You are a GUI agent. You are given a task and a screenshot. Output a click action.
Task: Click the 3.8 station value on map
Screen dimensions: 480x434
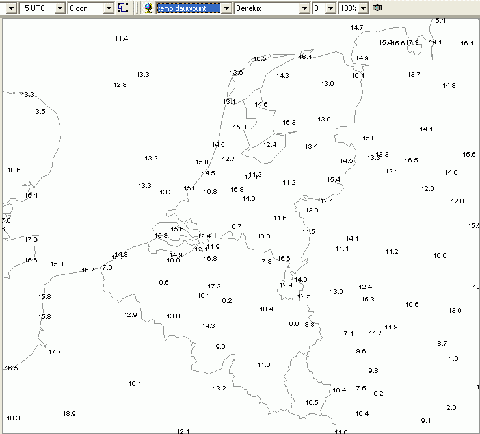coord(310,324)
